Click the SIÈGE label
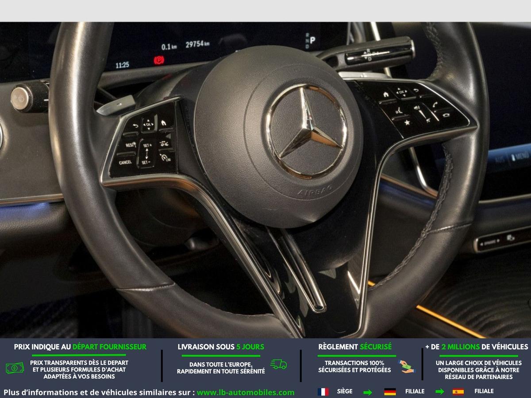This screenshot has height=398, width=531. click(345, 391)
